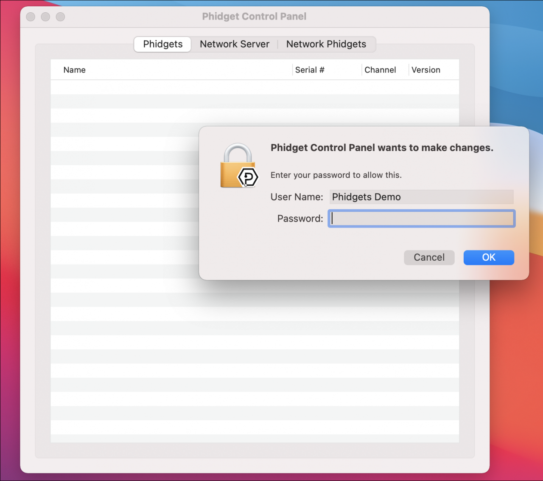Click Cancel to dismiss the password prompt

pyautogui.click(x=429, y=257)
